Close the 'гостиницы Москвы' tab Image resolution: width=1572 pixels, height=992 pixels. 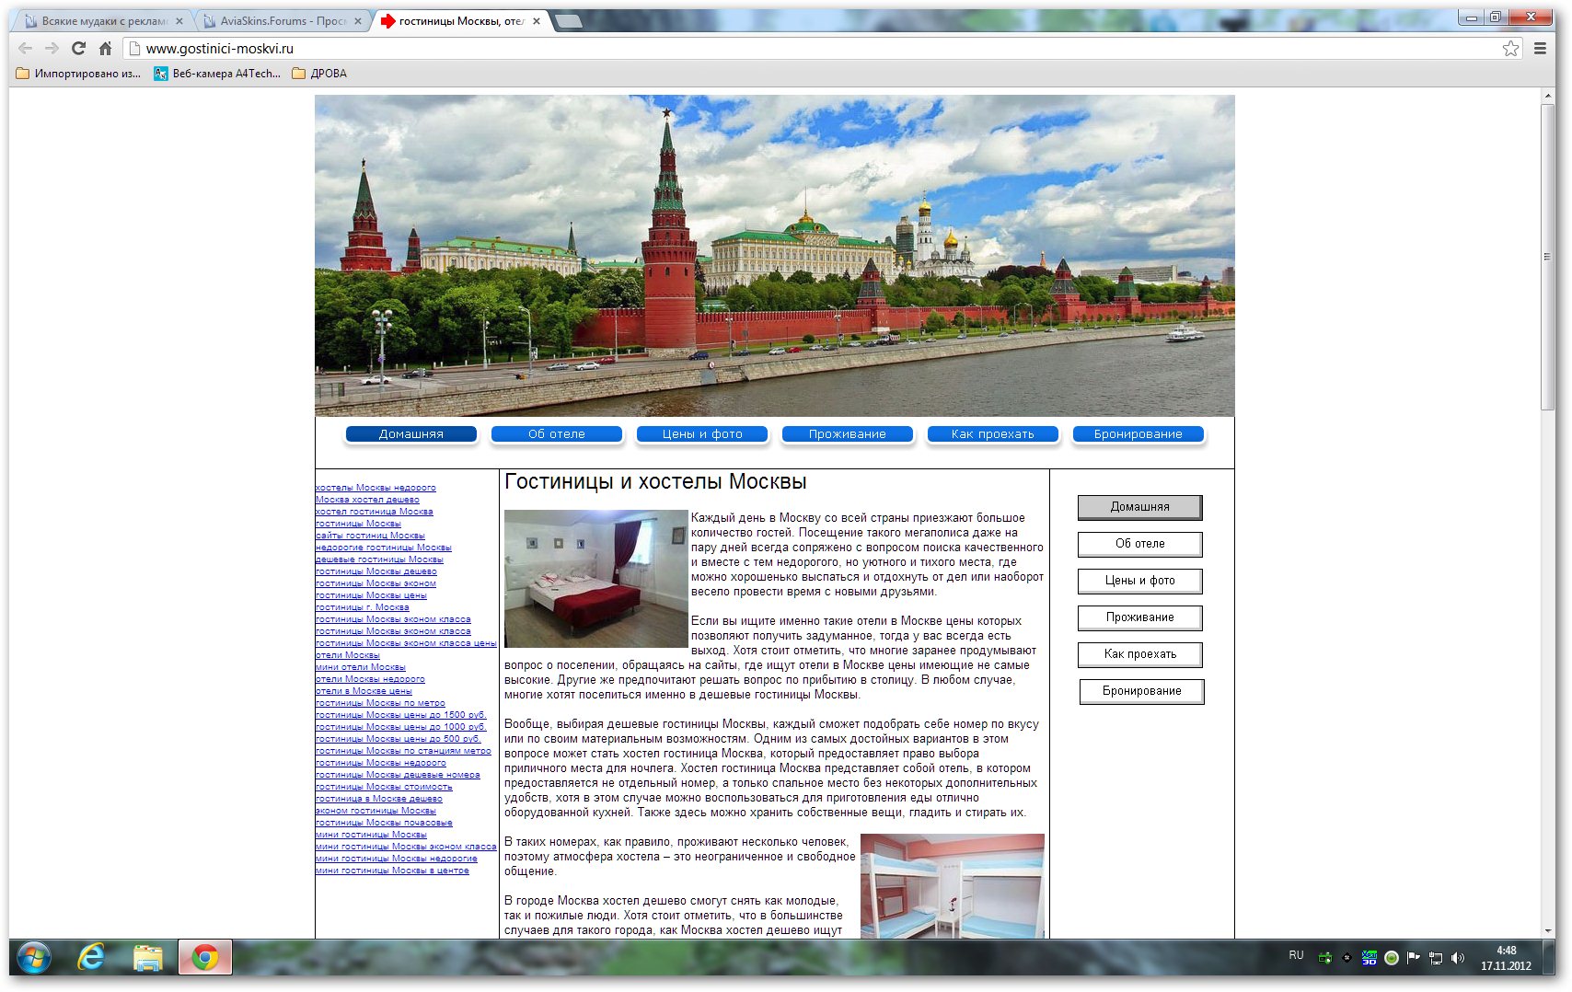[536, 21]
